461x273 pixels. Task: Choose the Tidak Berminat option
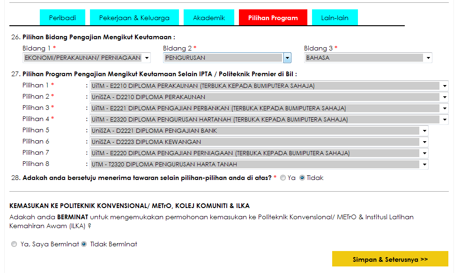[x=84, y=244]
